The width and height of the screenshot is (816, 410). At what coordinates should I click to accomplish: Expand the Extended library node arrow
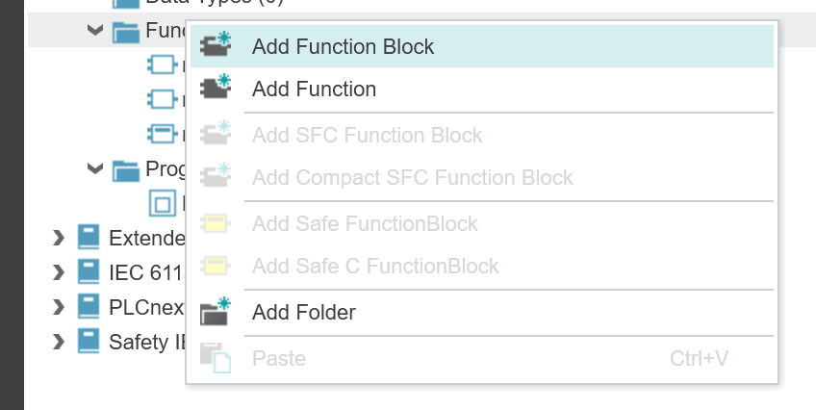(59, 238)
